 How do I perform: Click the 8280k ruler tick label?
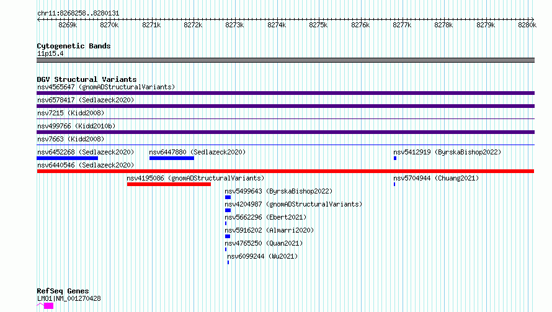pyautogui.click(x=527, y=25)
